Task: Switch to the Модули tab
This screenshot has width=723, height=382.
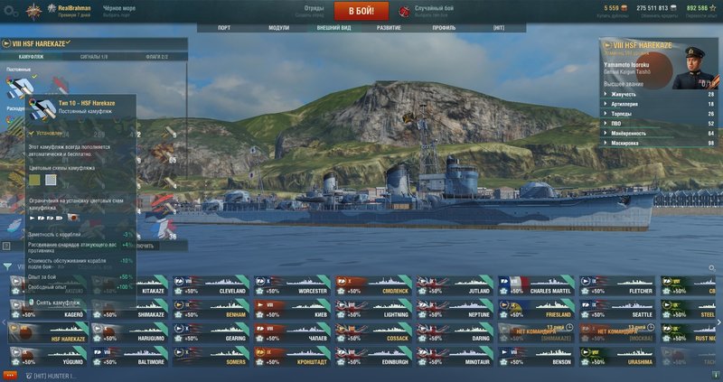Action: click(279, 28)
